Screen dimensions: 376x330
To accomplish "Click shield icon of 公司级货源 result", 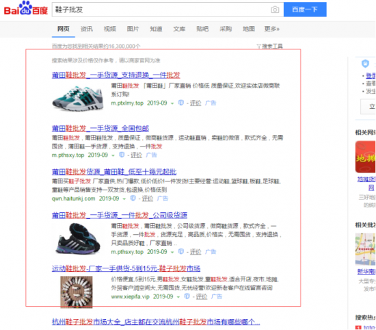I will (x=181, y=251).
